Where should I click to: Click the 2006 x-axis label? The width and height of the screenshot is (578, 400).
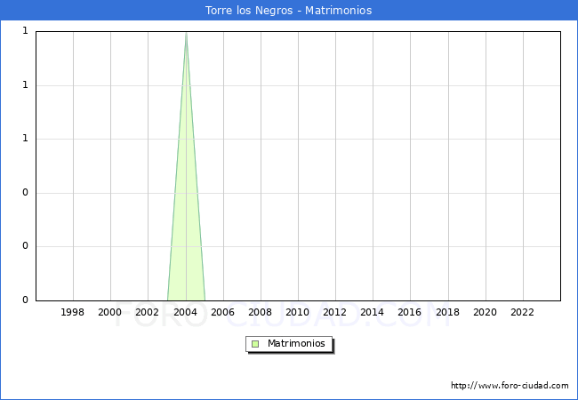coord(222,312)
